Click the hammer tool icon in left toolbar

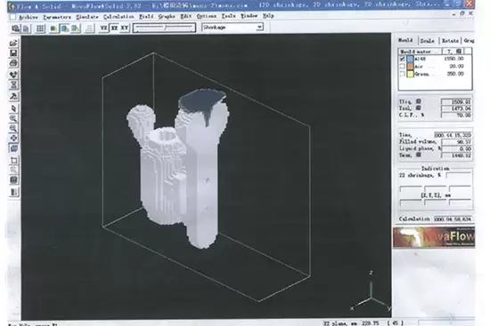pos(13,96)
